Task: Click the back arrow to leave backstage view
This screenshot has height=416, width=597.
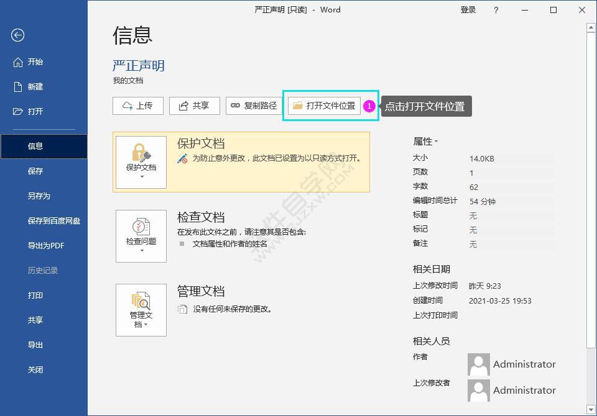Action: point(17,36)
